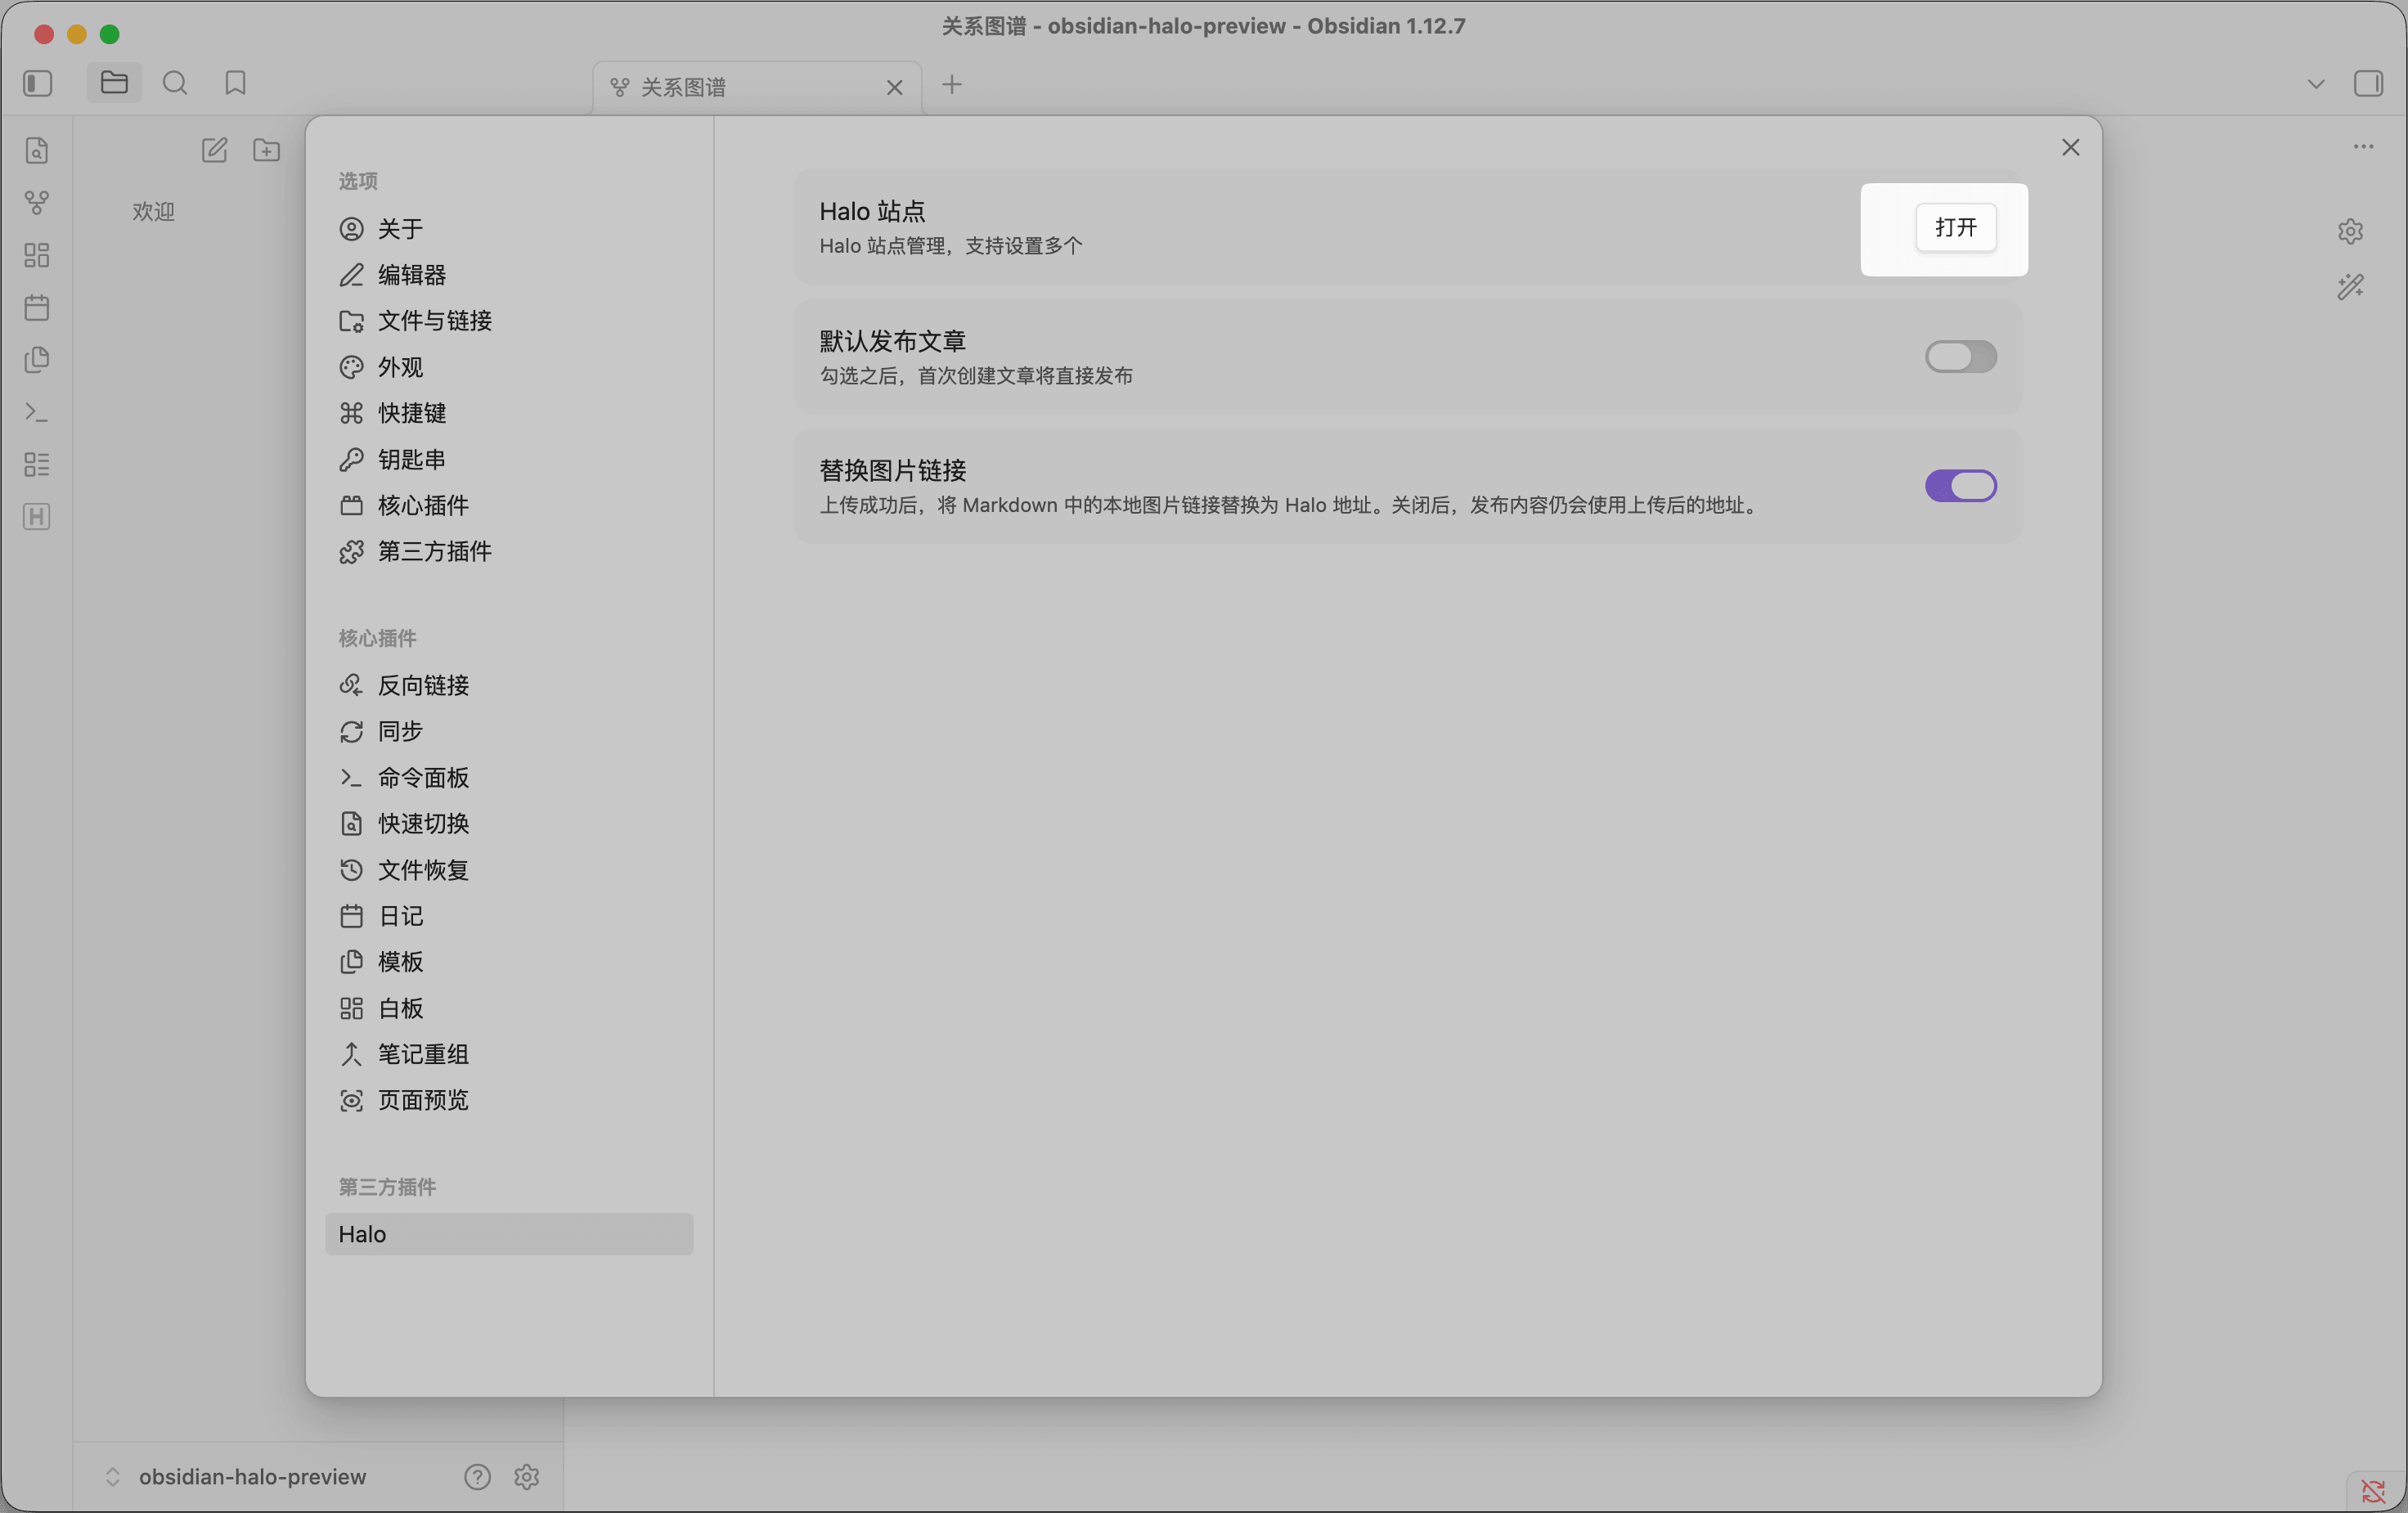This screenshot has width=2408, height=1513.
Task: Open 快速切换 plugin settings
Action: pyautogui.click(x=509, y=823)
